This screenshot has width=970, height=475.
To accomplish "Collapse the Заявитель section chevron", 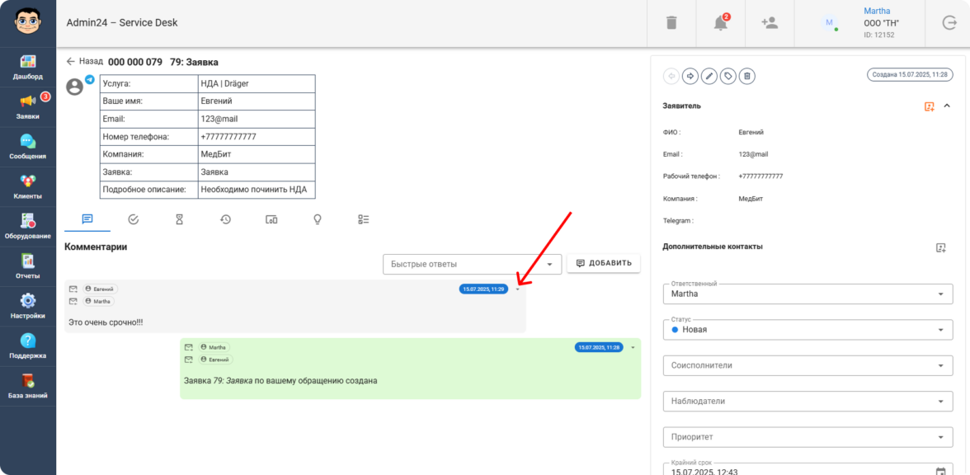I will point(947,106).
